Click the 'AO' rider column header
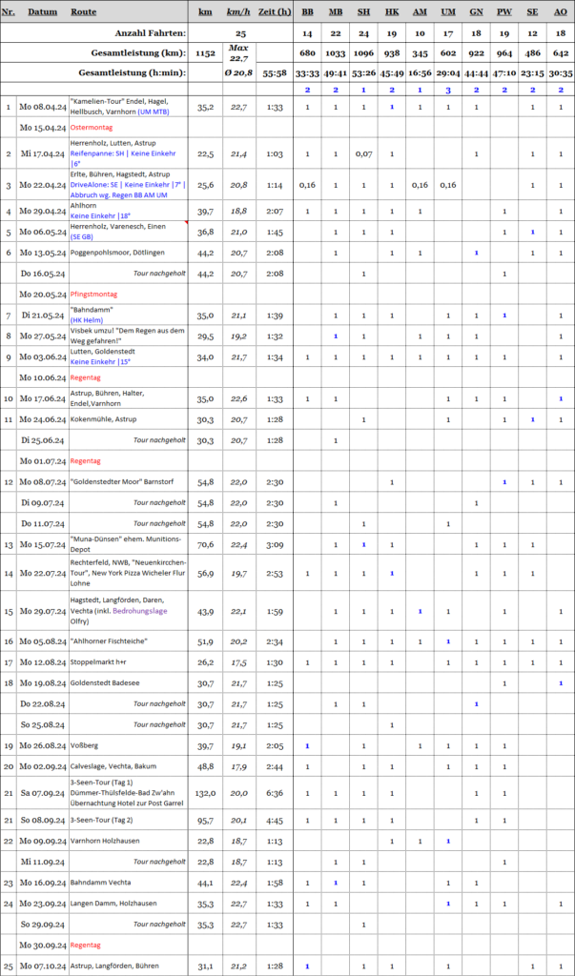The height and width of the screenshot is (976, 575). point(560,11)
